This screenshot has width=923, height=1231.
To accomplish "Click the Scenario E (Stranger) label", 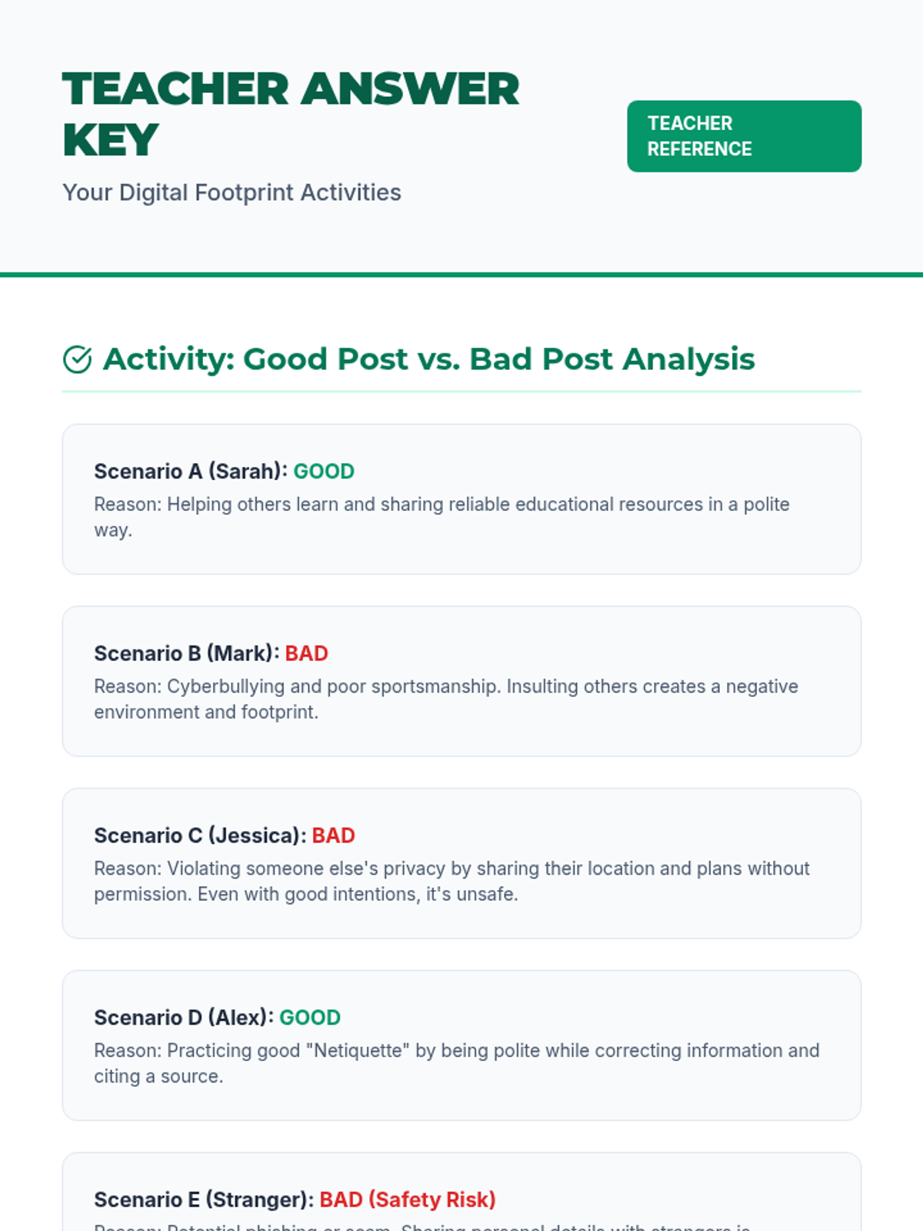I will pyautogui.click(x=203, y=1199).
